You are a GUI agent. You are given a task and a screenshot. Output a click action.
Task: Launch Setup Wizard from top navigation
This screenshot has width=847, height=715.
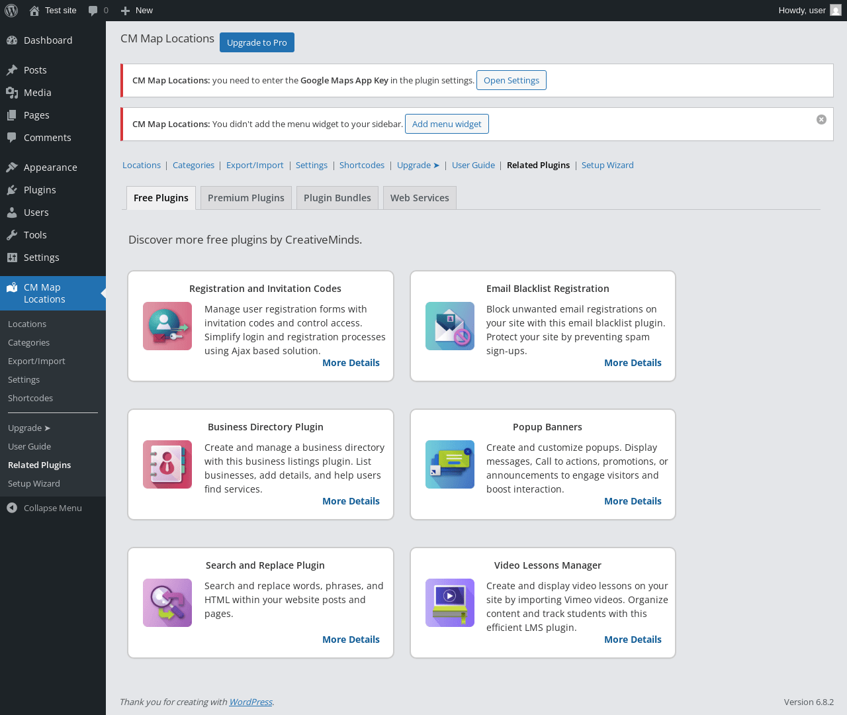(x=607, y=166)
